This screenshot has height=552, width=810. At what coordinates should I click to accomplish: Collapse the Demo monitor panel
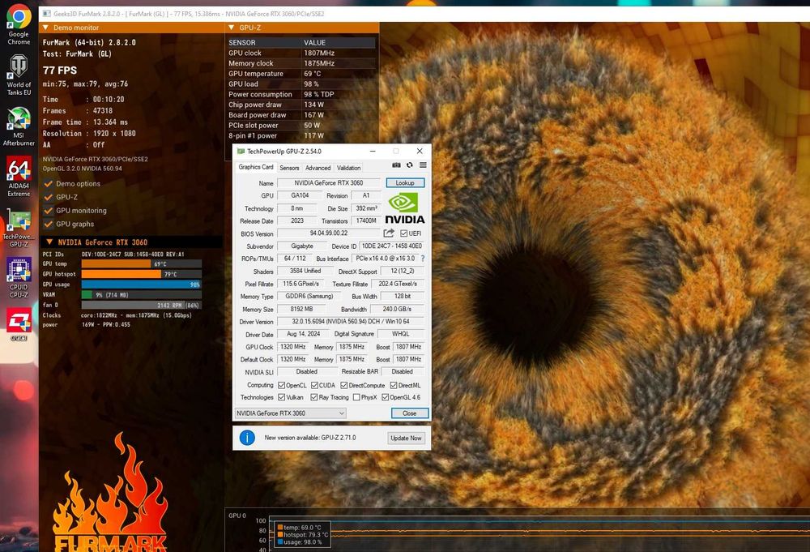(45, 28)
